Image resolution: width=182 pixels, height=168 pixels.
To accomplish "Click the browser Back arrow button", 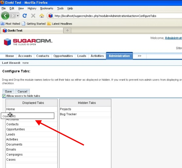I will (5, 15).
